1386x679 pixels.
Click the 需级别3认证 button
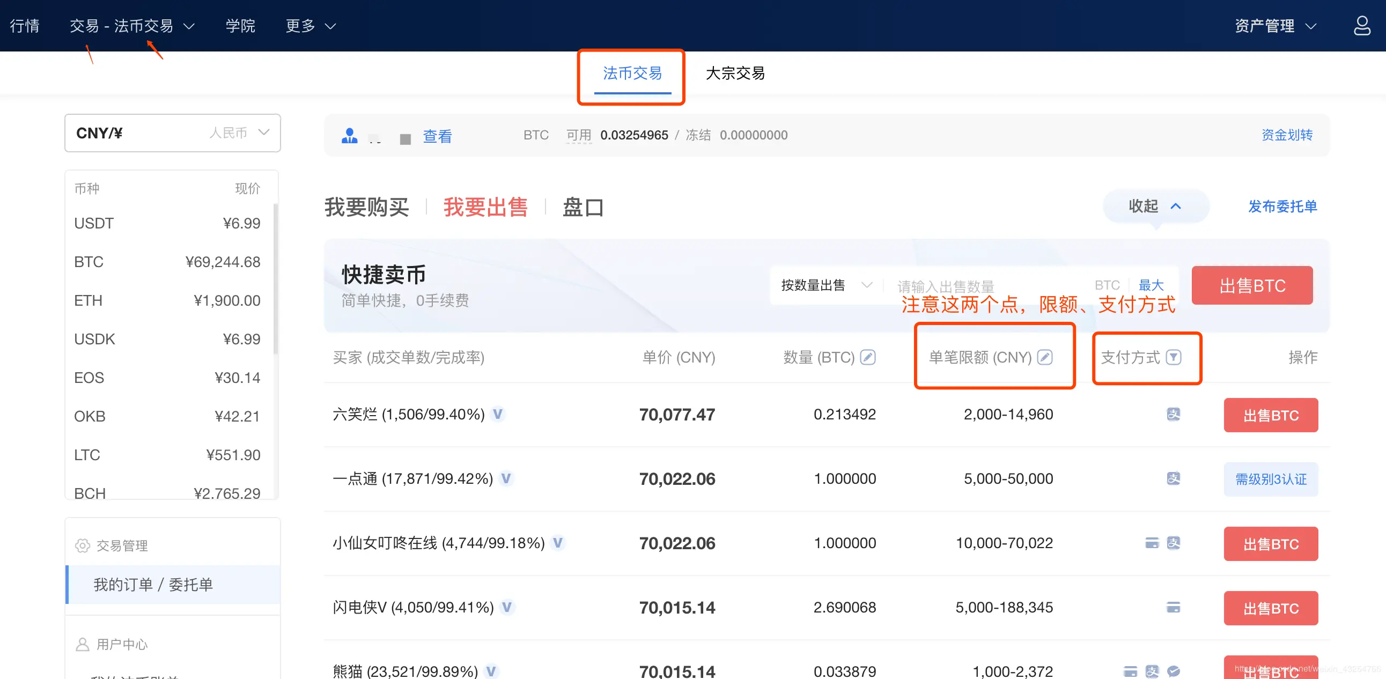(1270, 479)
